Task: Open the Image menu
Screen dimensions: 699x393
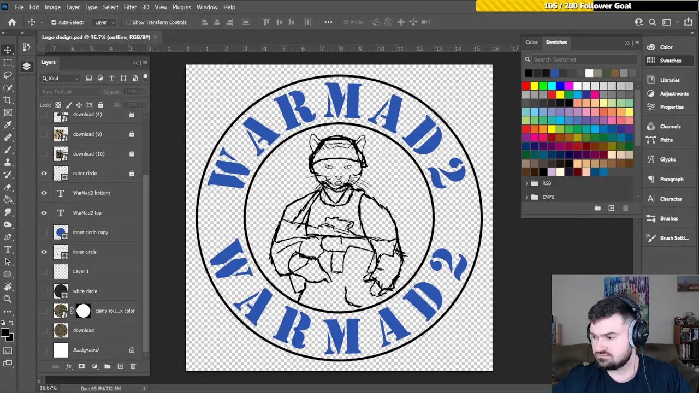Action: pos(52,7)
